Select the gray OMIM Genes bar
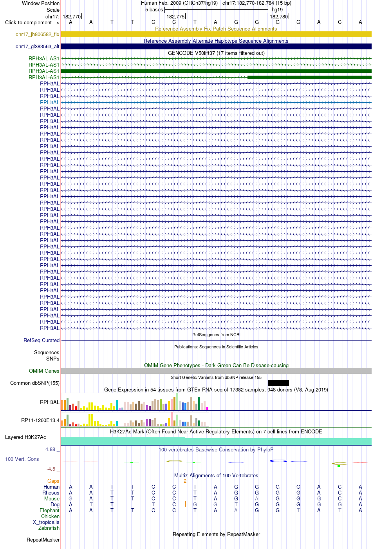 pos(216,371)
